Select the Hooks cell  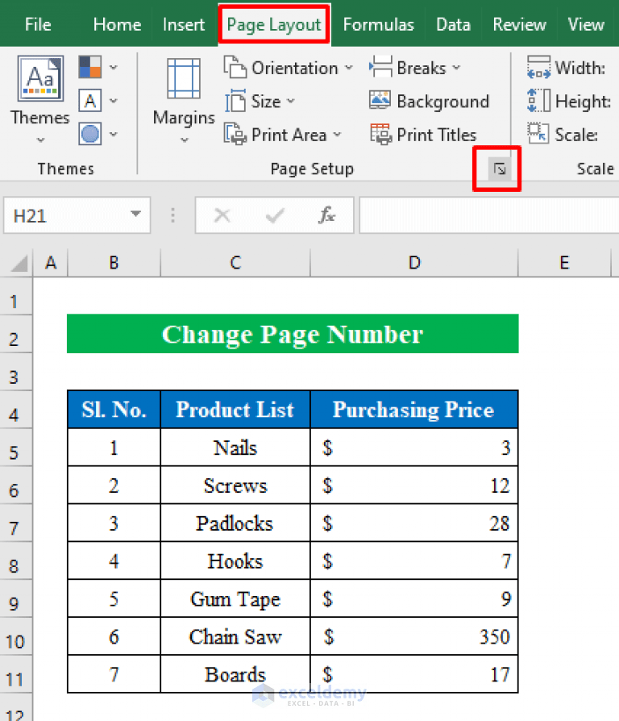[235, 561]
